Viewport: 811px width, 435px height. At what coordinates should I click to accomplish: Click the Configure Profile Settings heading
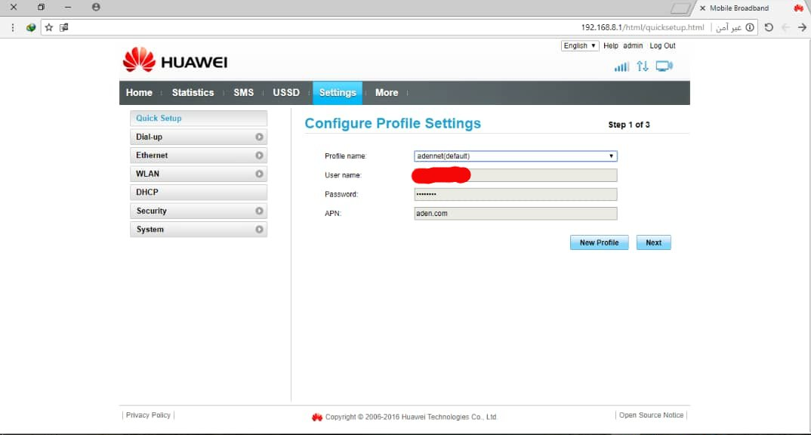(393, 123)
